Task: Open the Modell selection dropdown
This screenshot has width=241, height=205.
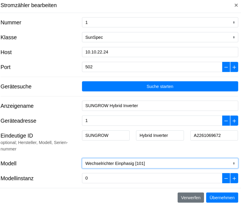Action: [160, 163]
